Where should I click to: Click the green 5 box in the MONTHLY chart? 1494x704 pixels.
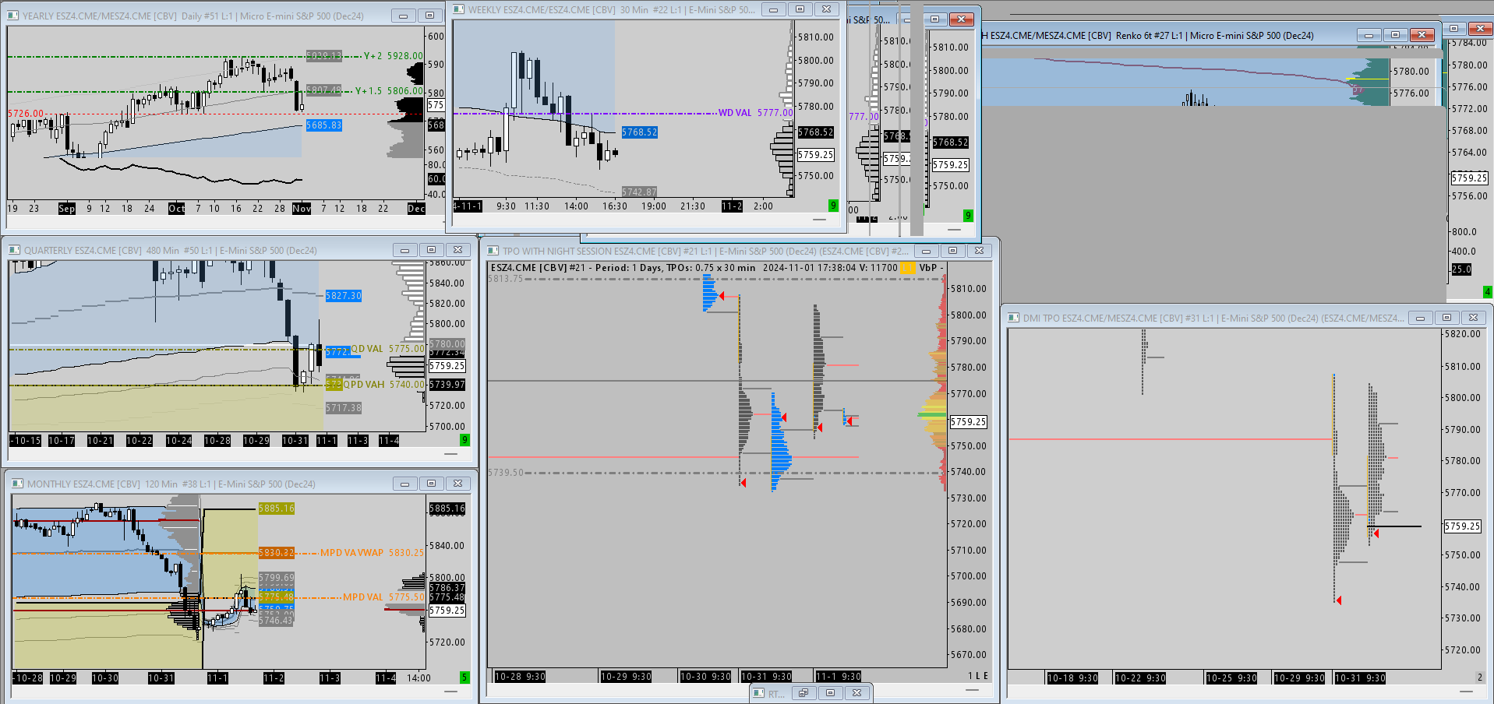pyautogui.click(x=465, y=678)
